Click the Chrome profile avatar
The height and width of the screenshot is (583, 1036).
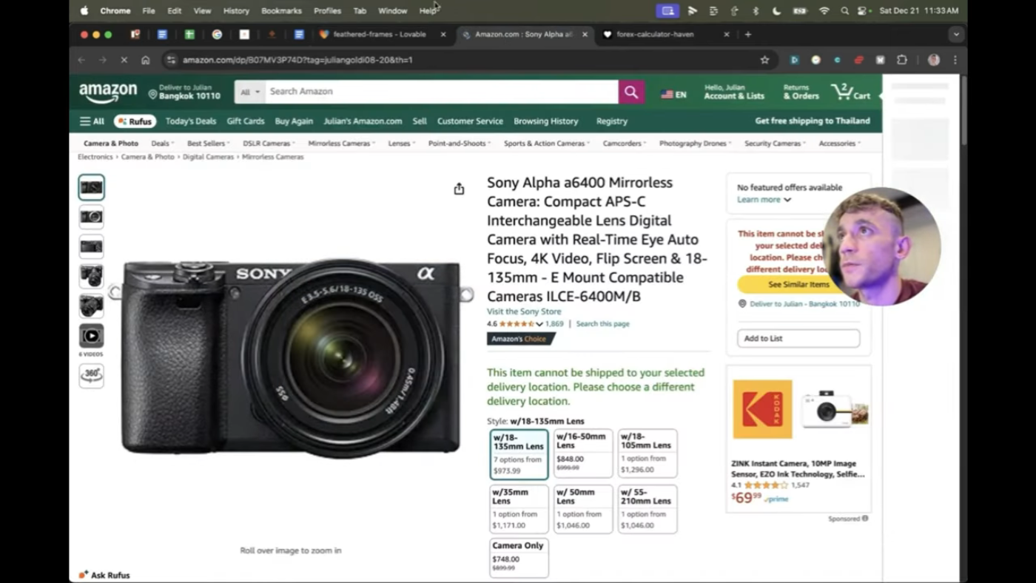point(934,60)
